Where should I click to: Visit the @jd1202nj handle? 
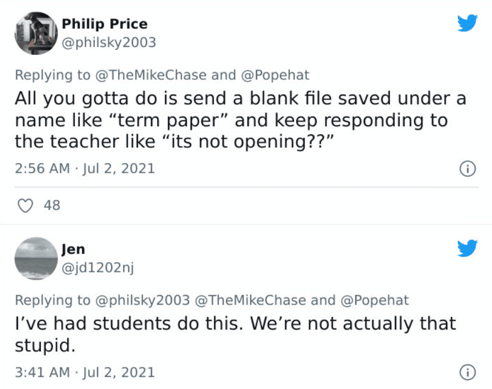(x=98, y=268)
